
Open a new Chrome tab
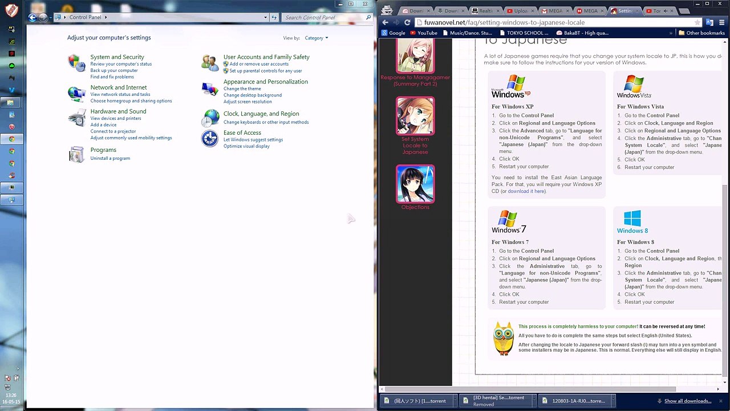pos(684,11)
